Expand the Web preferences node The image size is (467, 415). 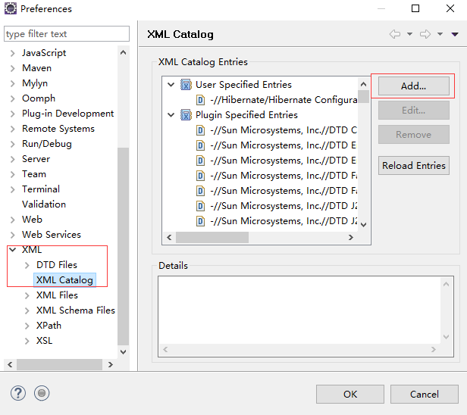(12, 220)
